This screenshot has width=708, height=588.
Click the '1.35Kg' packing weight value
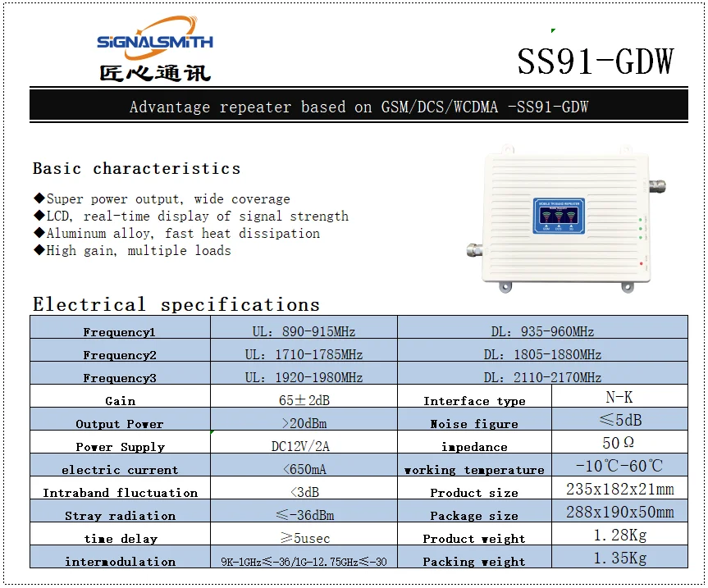(620, 558)
